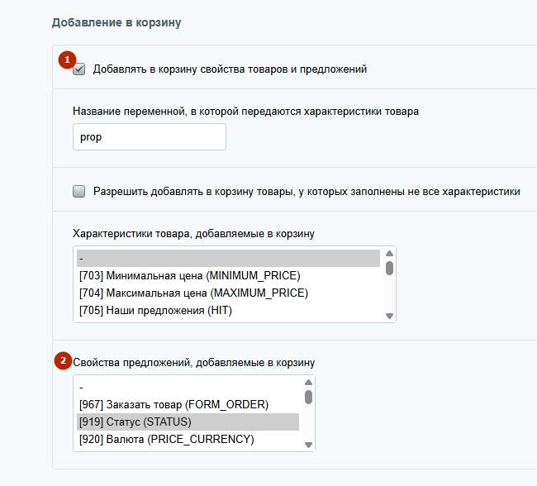Screen dimensions: 537x486
Task: Uncheck 'Добавлять в корзину свойства товаров и предложений'
Action: point(79,69)
